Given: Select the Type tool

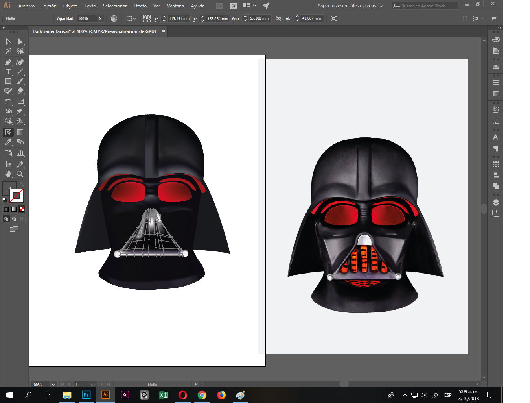Looking at the screenshot, I should (x=8, y=72).
